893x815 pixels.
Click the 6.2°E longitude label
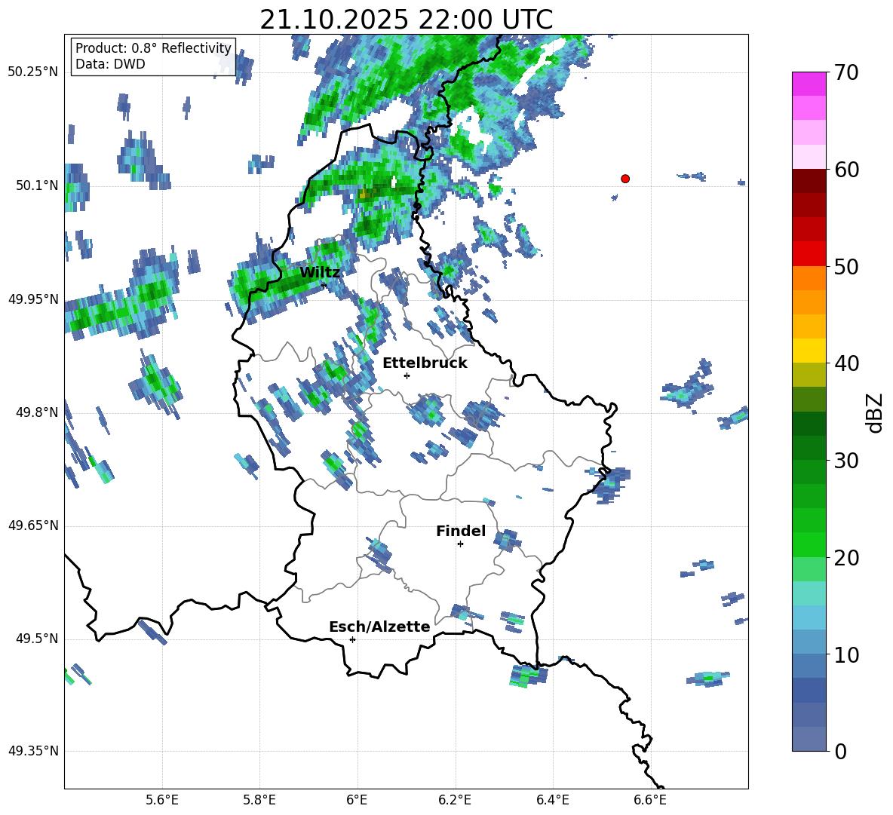coord(455,800)
